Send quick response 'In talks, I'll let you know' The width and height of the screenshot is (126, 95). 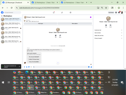[x=34, y=59]
